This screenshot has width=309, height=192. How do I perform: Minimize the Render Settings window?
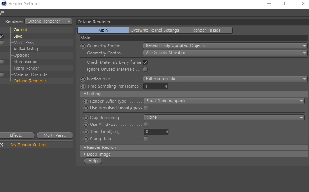click(x=269, y=3)
